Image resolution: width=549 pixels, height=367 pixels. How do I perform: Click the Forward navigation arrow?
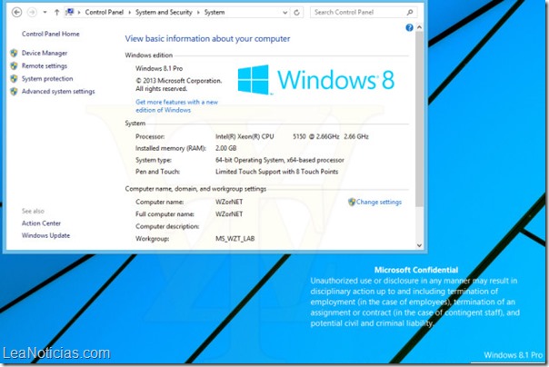[x=32, y=12]
